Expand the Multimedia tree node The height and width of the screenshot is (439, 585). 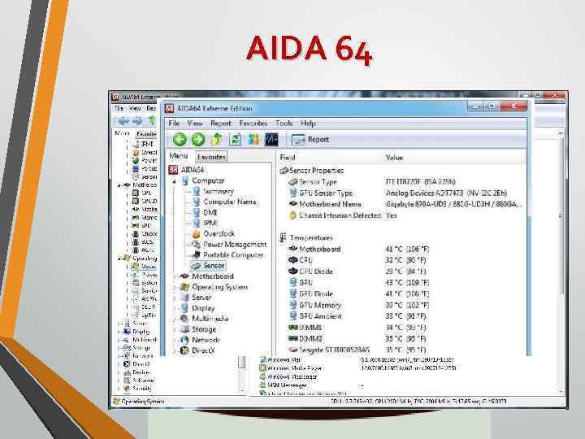coord(174,319)
